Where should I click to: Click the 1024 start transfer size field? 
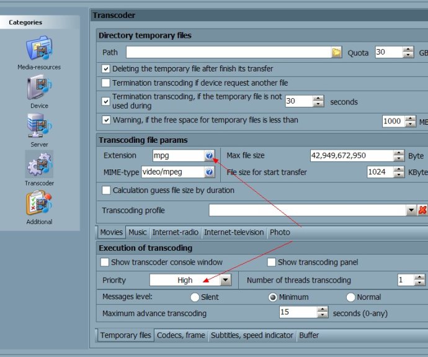pyautogui.click(x=380, y=172)
